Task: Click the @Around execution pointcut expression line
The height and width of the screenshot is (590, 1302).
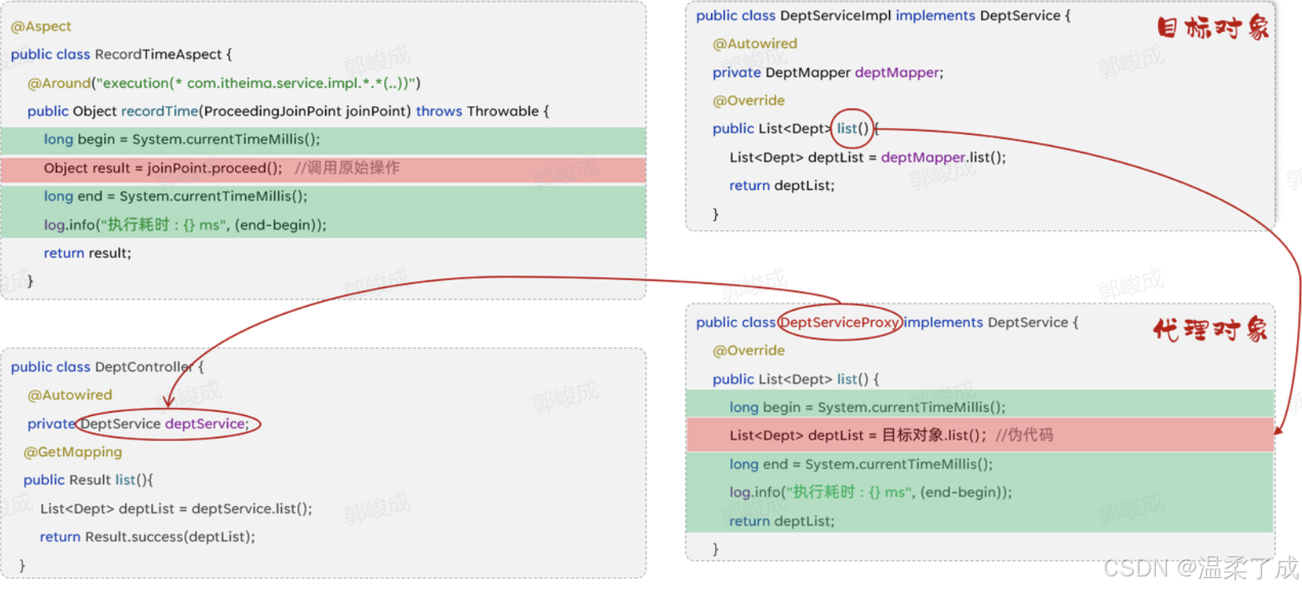Action: (224, 83)
